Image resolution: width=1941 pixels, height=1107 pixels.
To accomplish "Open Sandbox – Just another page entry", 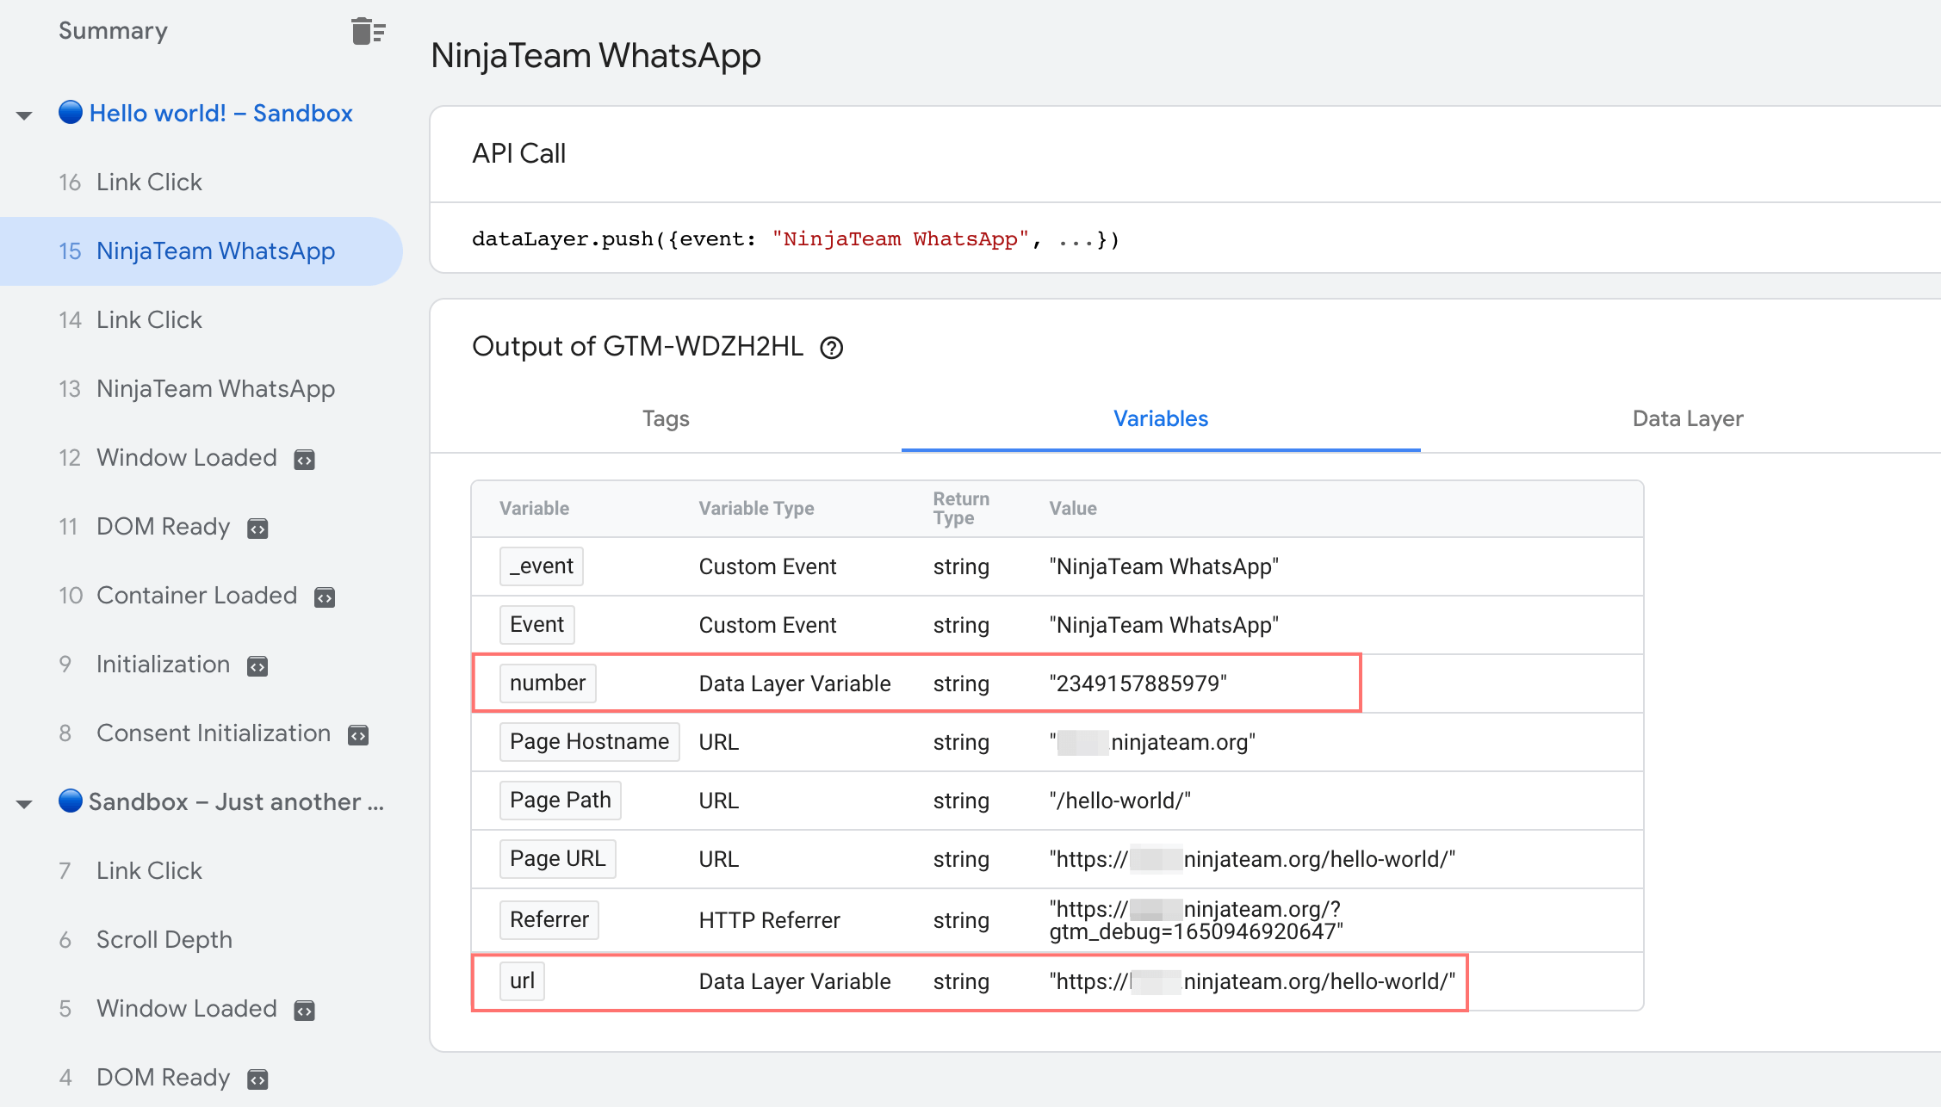I will pos(237,802).
